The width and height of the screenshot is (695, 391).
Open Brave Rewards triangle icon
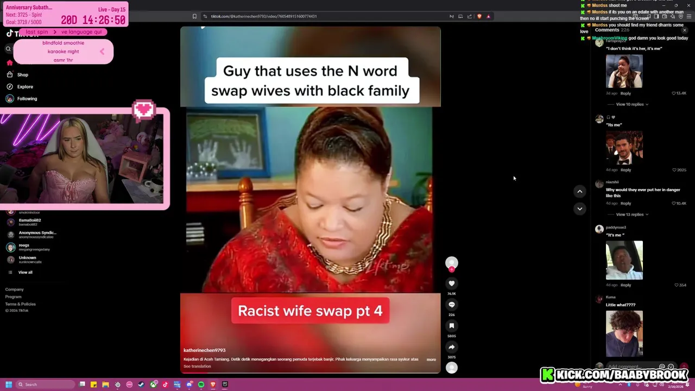tap(488, 16)
